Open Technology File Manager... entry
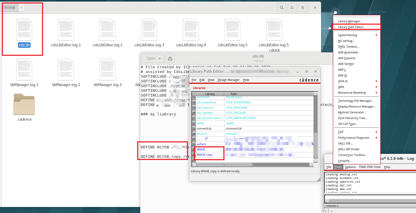The width and height of the screenshot is (416, 213). pyautogui.click(x=356, y=101)
